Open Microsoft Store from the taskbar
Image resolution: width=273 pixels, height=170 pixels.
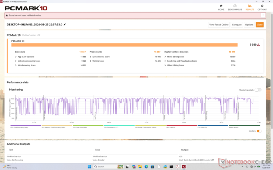coord(152,167)
